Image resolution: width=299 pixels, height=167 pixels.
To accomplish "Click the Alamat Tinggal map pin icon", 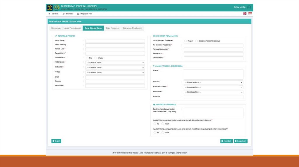I will 154,66.
